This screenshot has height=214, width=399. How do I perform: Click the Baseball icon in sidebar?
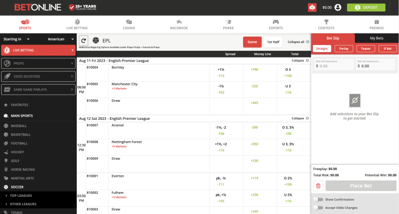(x=6, y=126)
